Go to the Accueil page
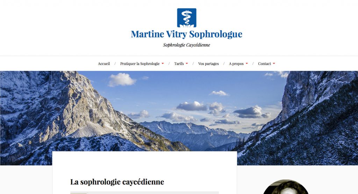The height and width of the screenshot is (194, 358). (104, 64)
